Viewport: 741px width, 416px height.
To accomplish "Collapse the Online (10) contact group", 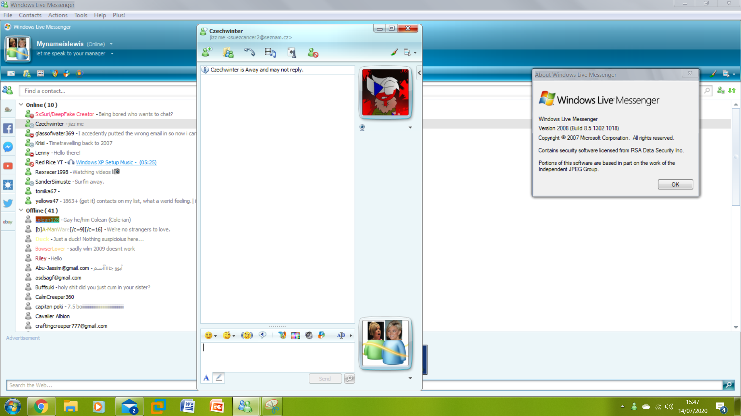I will 21,105.
